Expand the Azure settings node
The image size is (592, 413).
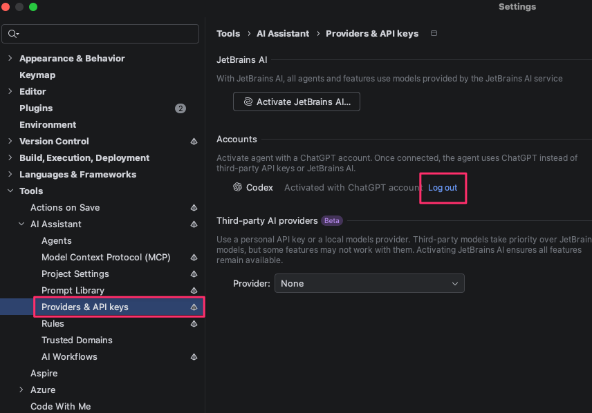click(x=21, y=390)
